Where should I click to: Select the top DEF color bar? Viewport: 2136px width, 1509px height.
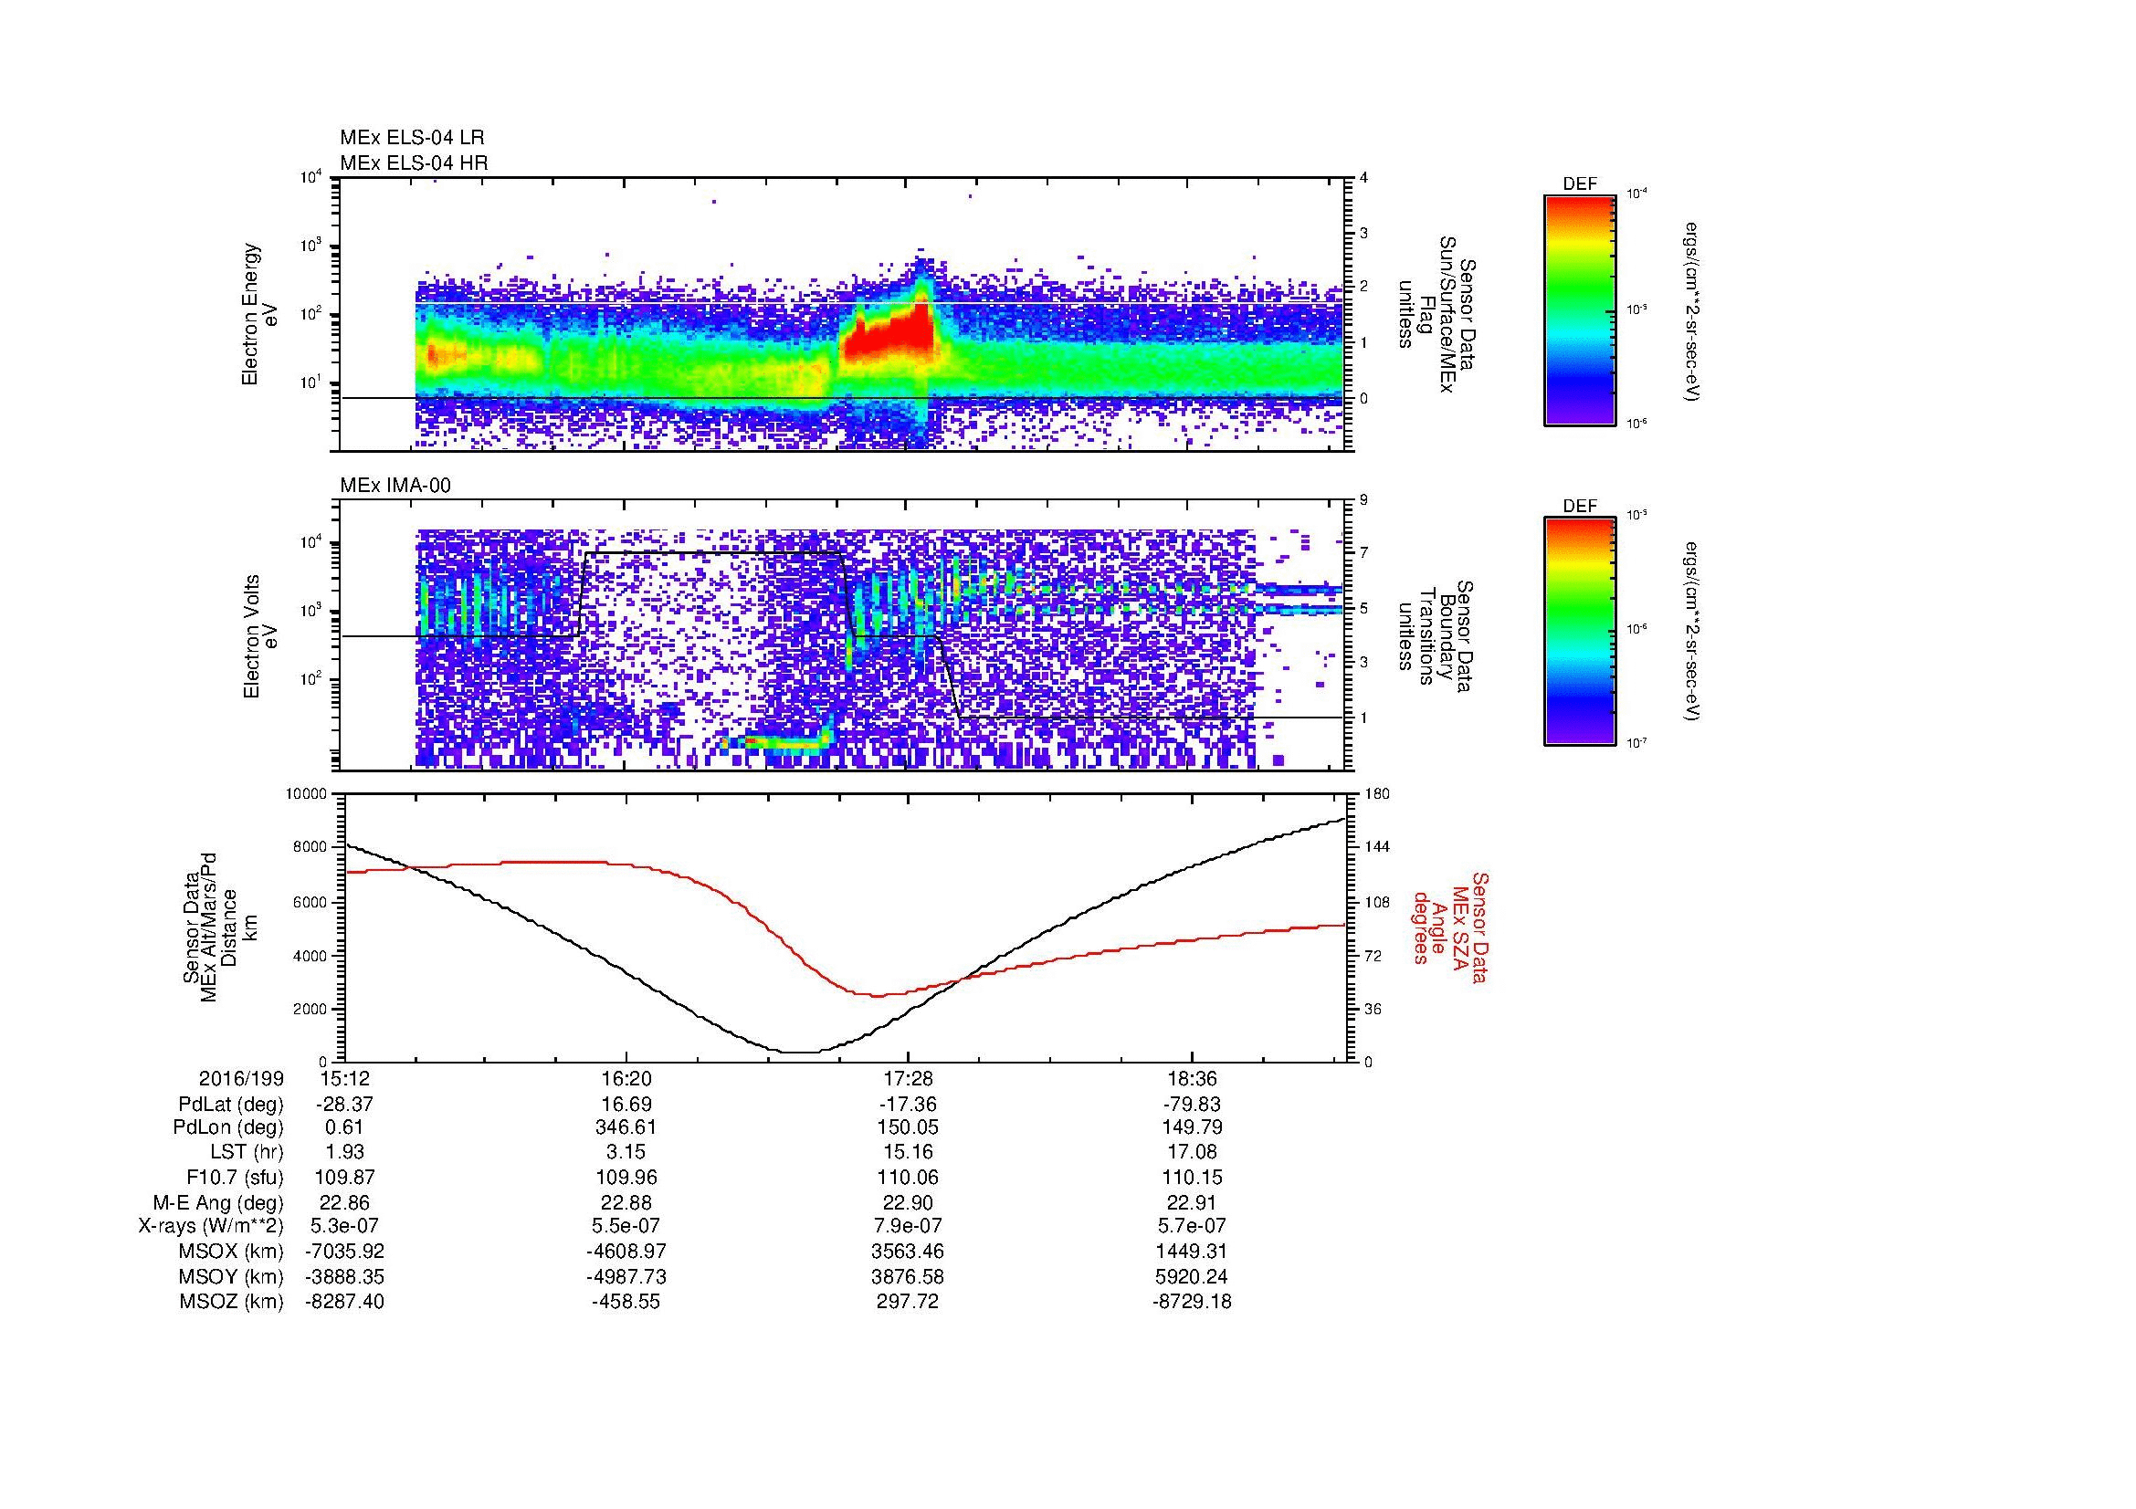click(x=1580, y=310)
